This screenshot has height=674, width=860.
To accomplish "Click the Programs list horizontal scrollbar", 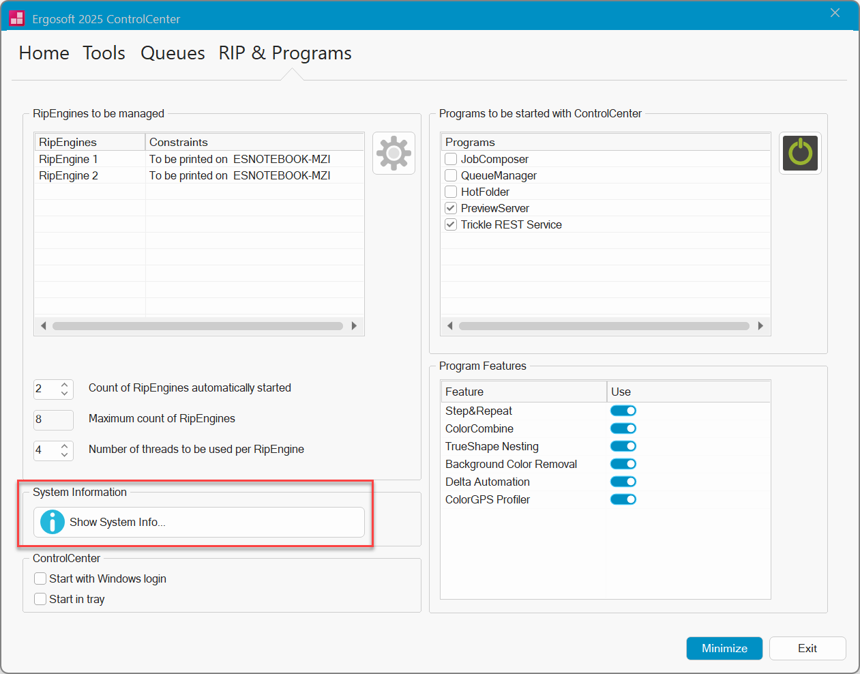I will click(x=604, y=326).
